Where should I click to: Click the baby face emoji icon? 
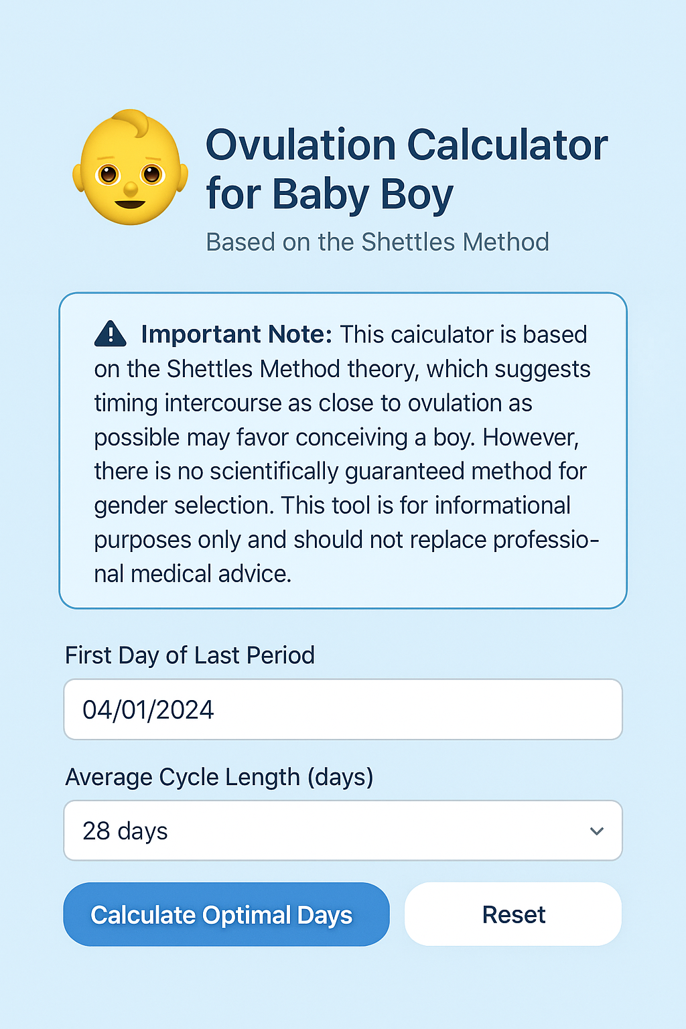pos(130,167)
